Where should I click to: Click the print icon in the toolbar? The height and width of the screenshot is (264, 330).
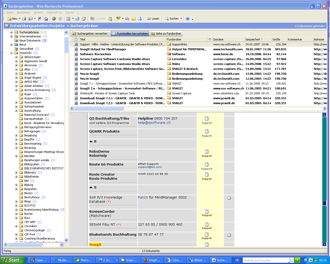point(24,19)
